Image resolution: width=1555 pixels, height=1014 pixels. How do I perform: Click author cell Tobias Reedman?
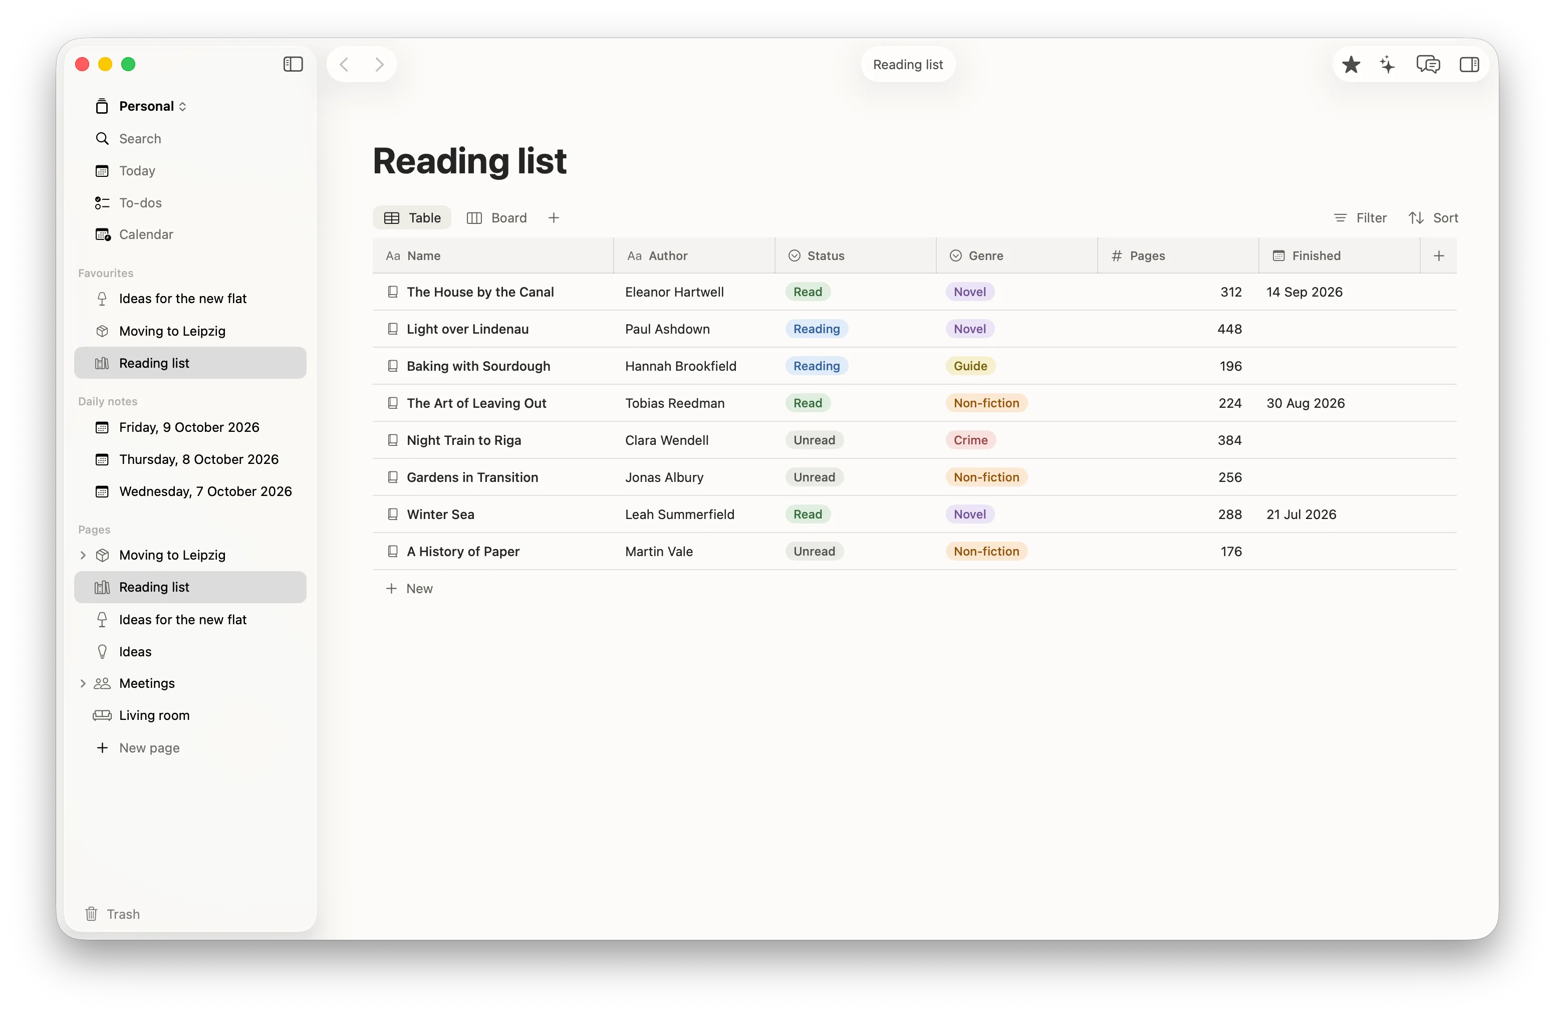click(694, 403)
